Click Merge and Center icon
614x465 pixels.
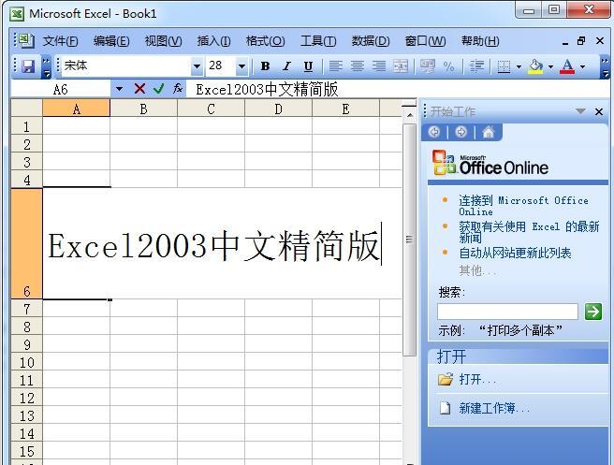(401, 66)
